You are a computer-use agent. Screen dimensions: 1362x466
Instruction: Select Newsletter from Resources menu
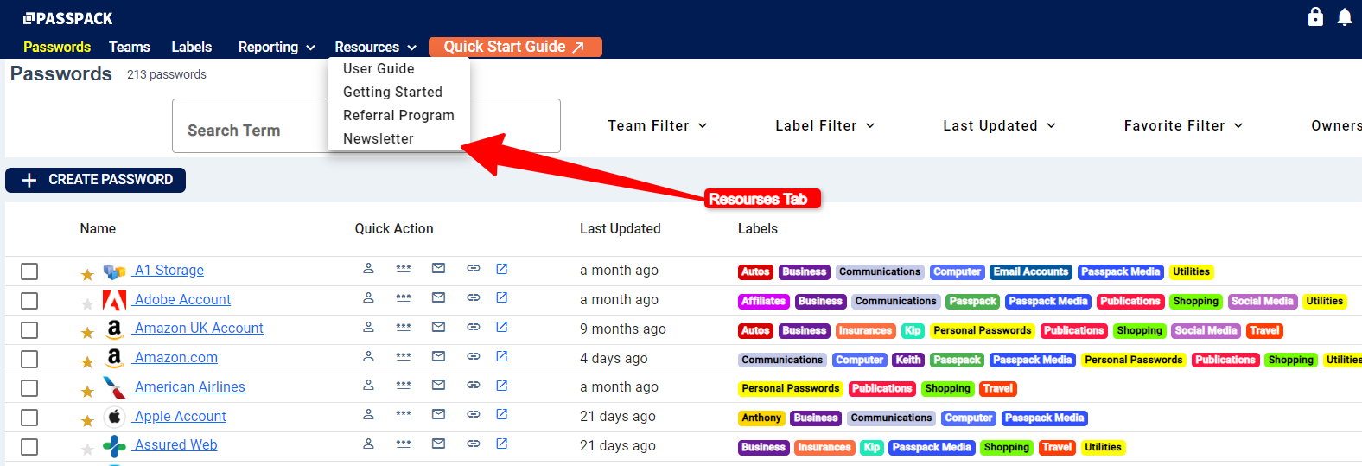(x=379, y=138)
